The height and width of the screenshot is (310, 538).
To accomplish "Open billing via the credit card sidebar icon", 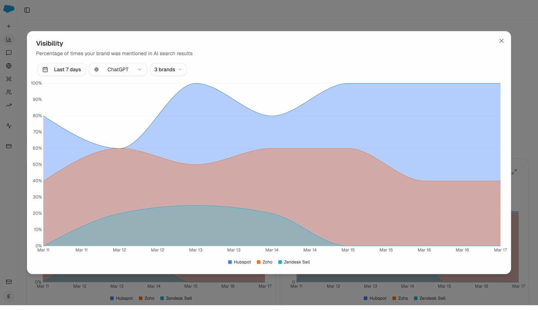I will point(8,146).
